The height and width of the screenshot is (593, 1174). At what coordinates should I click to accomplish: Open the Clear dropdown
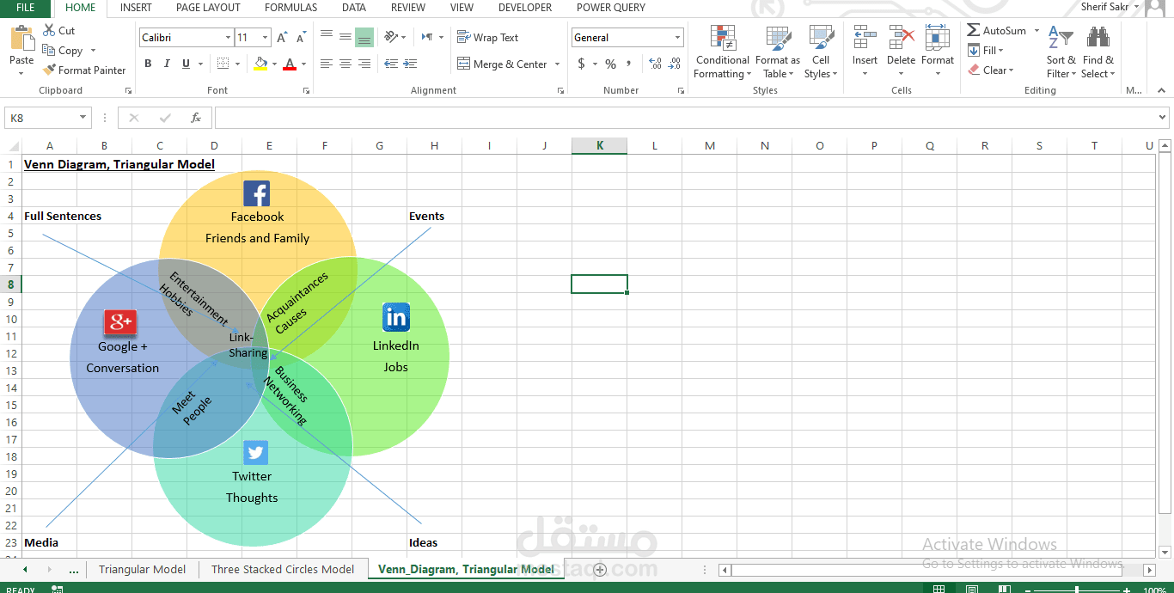click(x=990, y=70)
